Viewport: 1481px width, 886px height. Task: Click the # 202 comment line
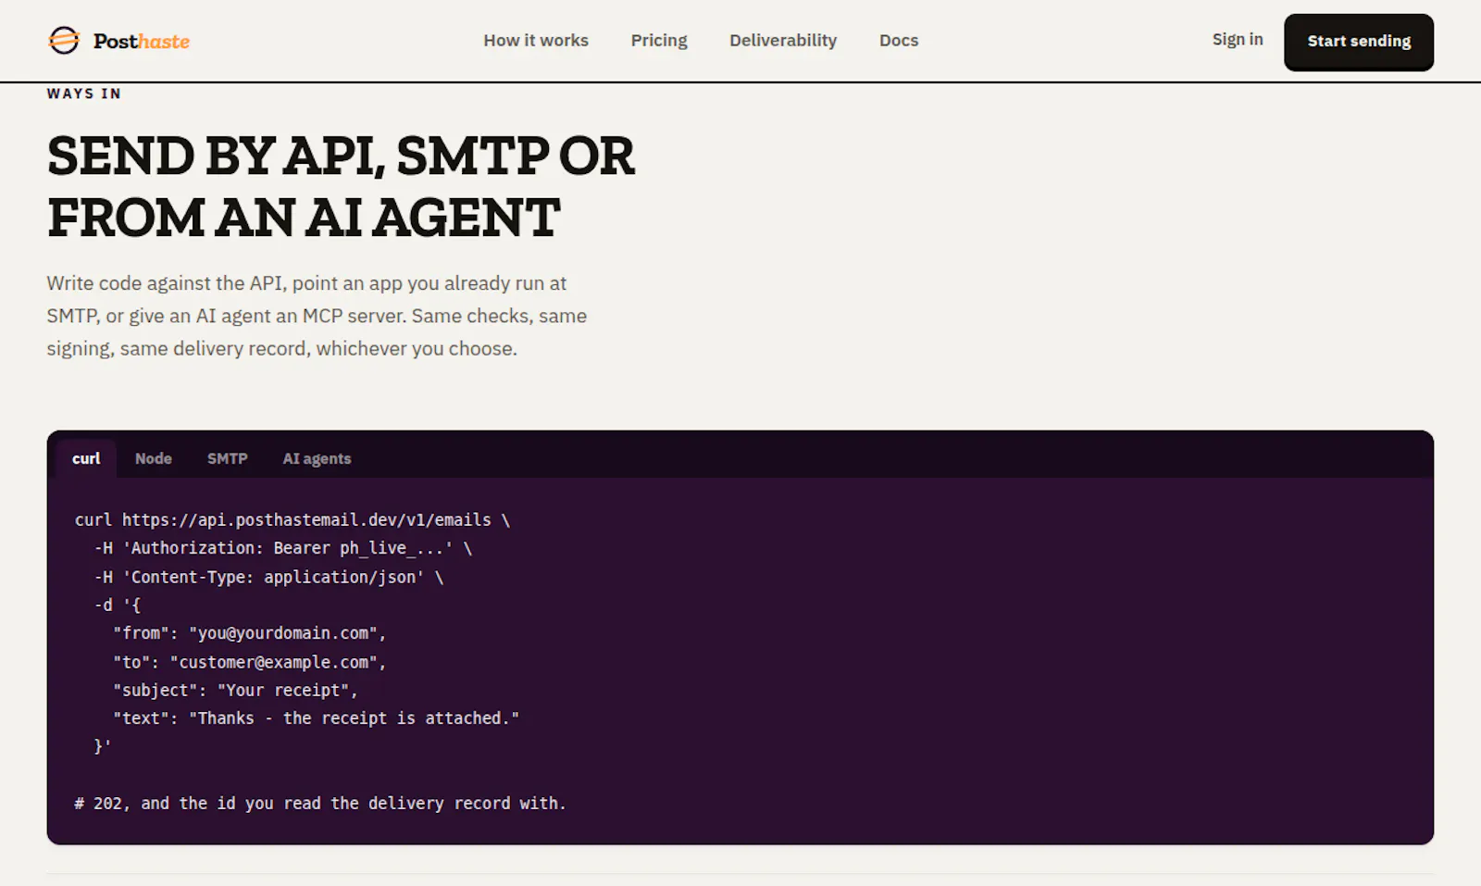click(x=320, y=804)
